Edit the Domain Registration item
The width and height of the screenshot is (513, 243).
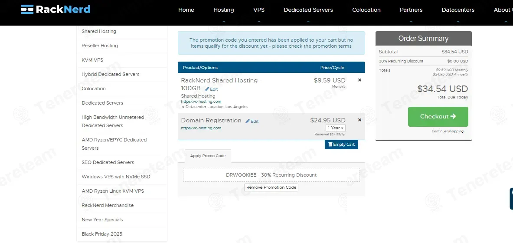click(x=252, y=121)
